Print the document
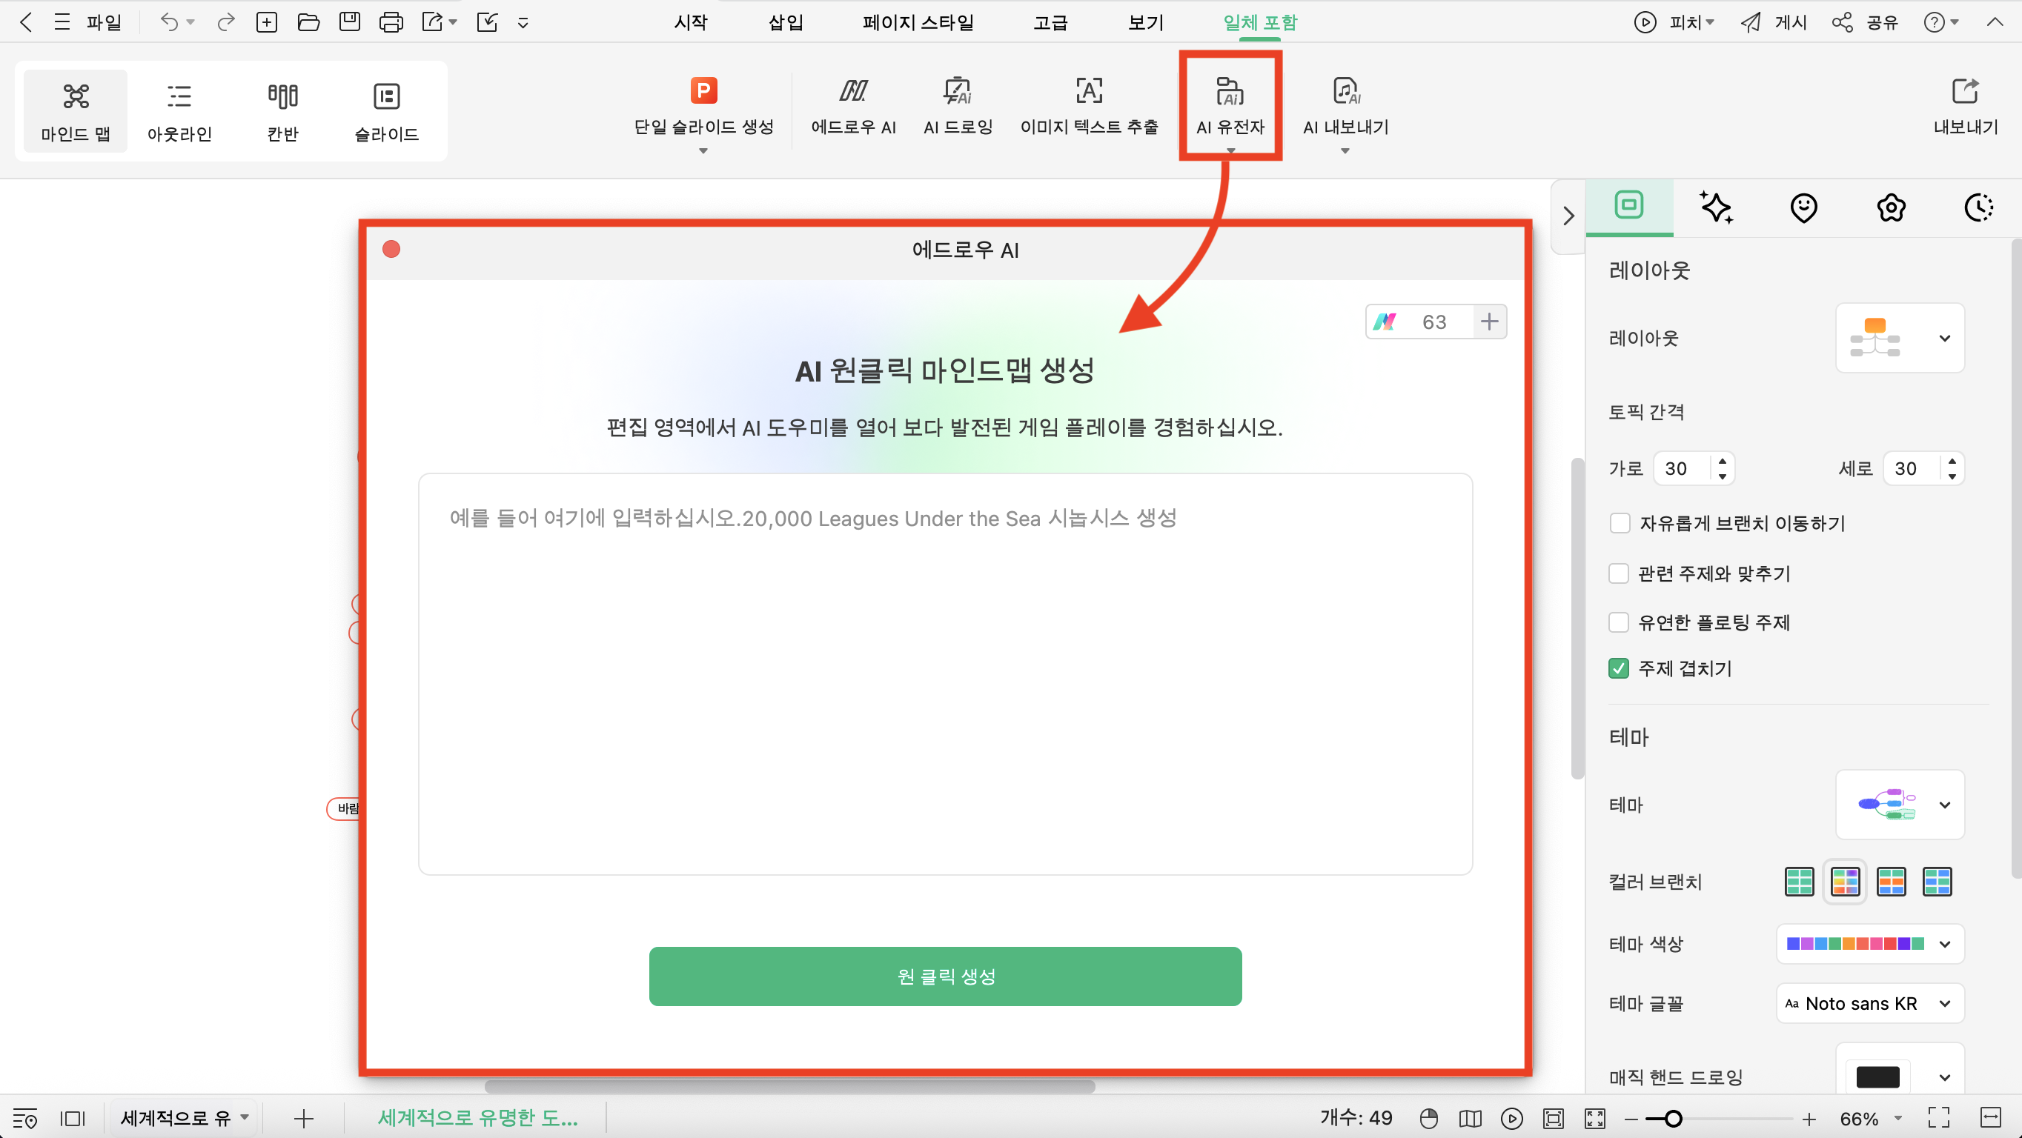This screenshot has height=1138, width=2022. pyautogui.click(x=391, y=22)
